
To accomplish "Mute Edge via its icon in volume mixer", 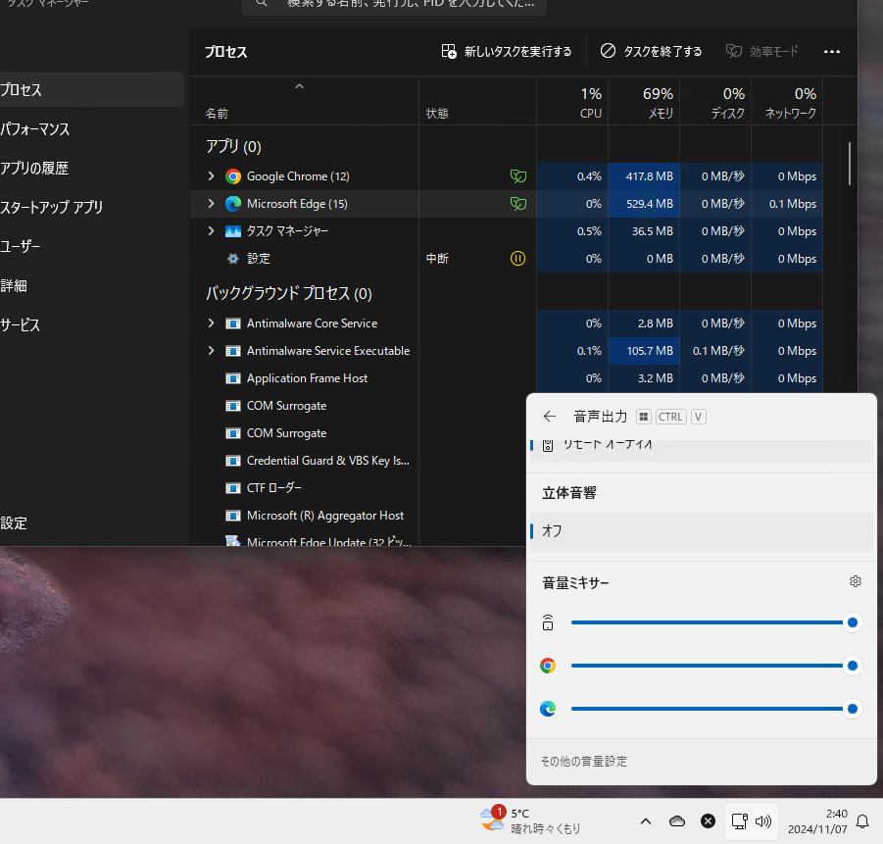I will click(548, 709).
